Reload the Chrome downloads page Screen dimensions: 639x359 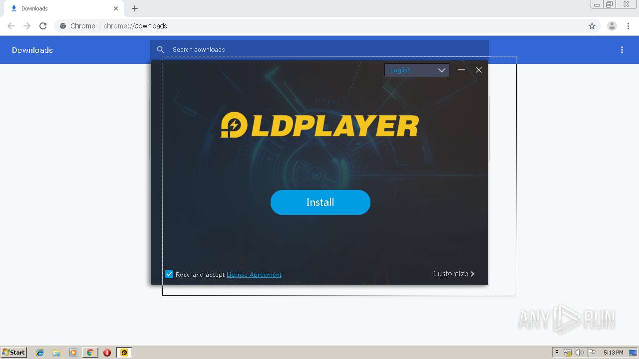pos(43,26)
